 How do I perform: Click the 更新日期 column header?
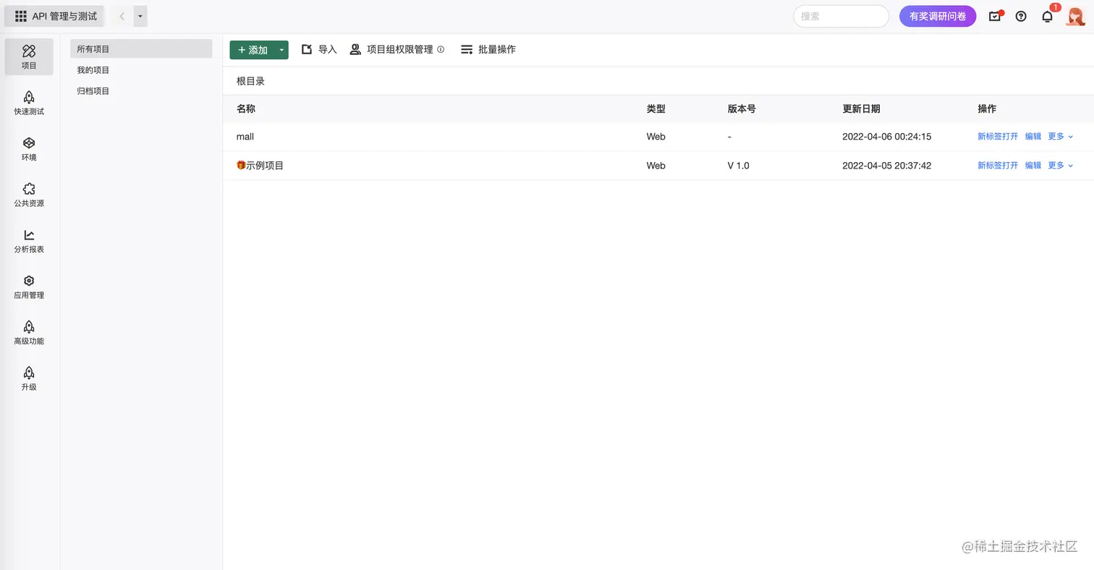(x=862, y=109)
